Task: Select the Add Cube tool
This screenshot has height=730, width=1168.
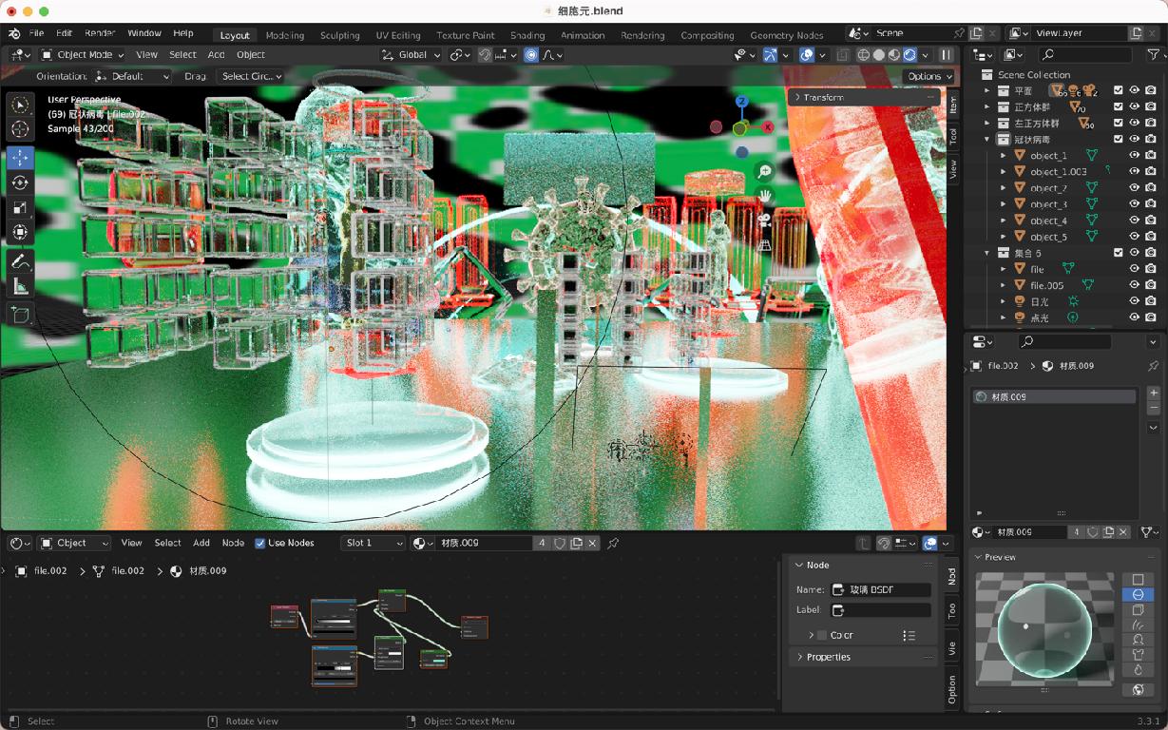Action: (x=20, y=315)
